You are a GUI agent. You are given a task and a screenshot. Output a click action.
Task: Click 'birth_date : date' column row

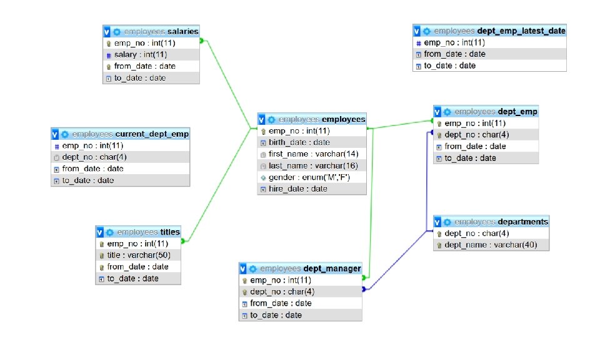312,142
